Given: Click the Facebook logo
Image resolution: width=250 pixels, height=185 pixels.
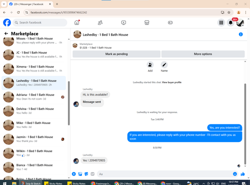Looking at the screenshot, I should (7, 22).
